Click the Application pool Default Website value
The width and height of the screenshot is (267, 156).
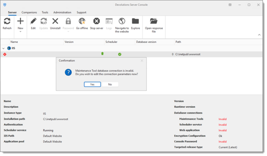click(x=52, y=141)
